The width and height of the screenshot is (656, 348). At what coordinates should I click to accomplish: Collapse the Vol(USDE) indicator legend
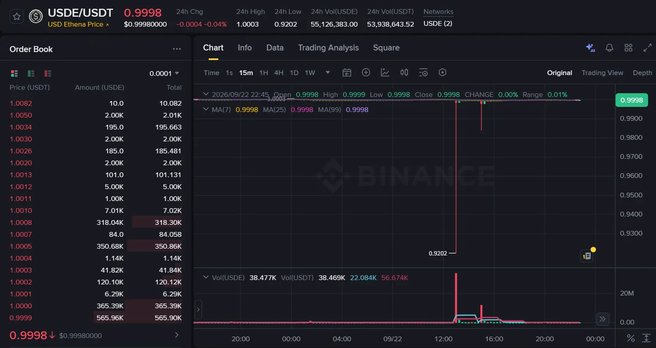pyautogui.click(x=206, y=277)
